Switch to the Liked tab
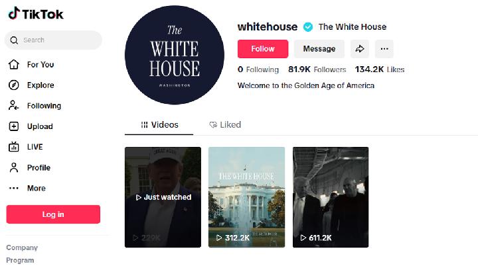478x268 pixels. [225, 125]
